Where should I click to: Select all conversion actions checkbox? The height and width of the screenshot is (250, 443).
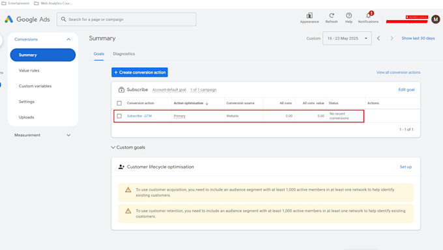(119, 104)
